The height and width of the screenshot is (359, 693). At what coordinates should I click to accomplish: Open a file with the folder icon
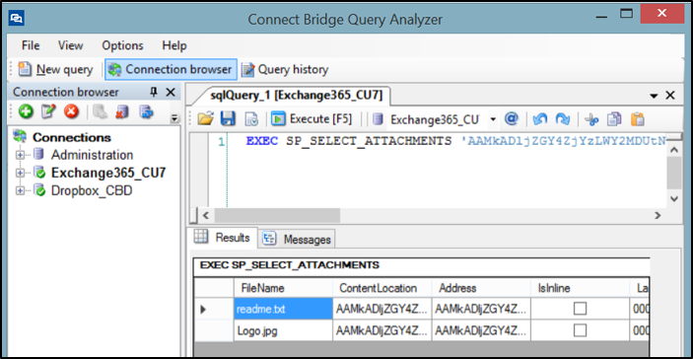[x=205, y=119]
